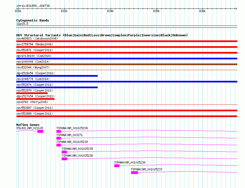Click the dgv1527n54 (Cooper2011) label

36,96
